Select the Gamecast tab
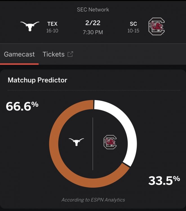The image size is (186, 211). click(x=19, y=54)
